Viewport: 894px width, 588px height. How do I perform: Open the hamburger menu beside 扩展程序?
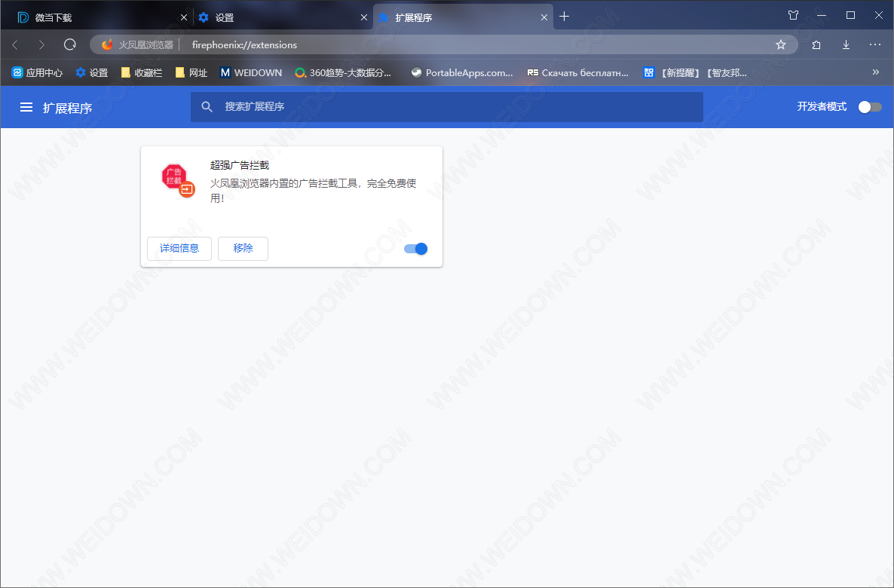26,107
